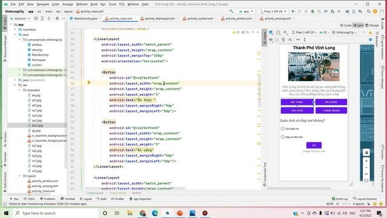387x218 pixels.
Task: Select the 'Quá đẹp trai' radio button
Action: coord(283,128)
